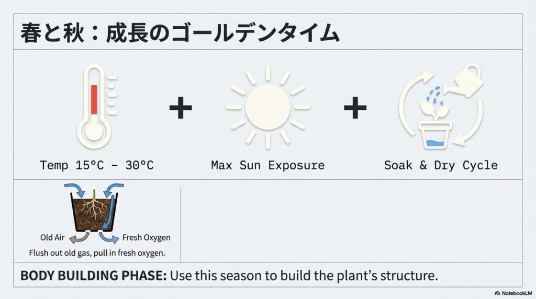Click the 'Soak & Dry Cycle' label

(441, 166)
